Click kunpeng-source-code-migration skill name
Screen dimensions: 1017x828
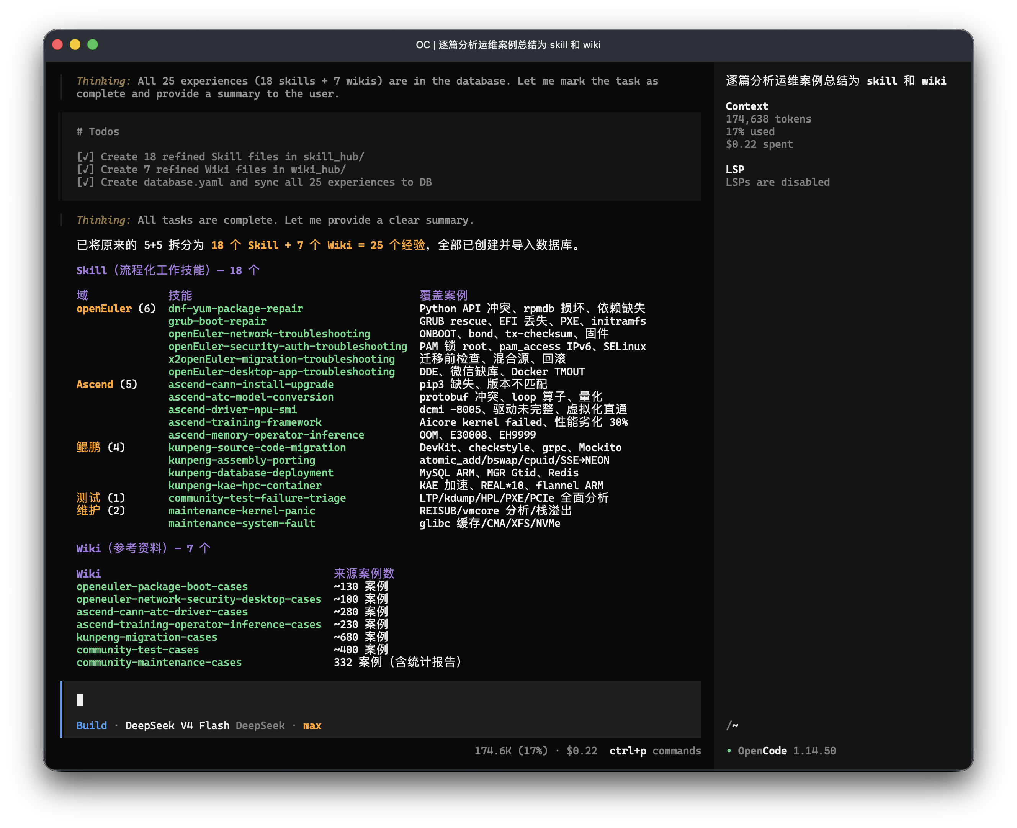pyautogui.click(x=257, y=447)
